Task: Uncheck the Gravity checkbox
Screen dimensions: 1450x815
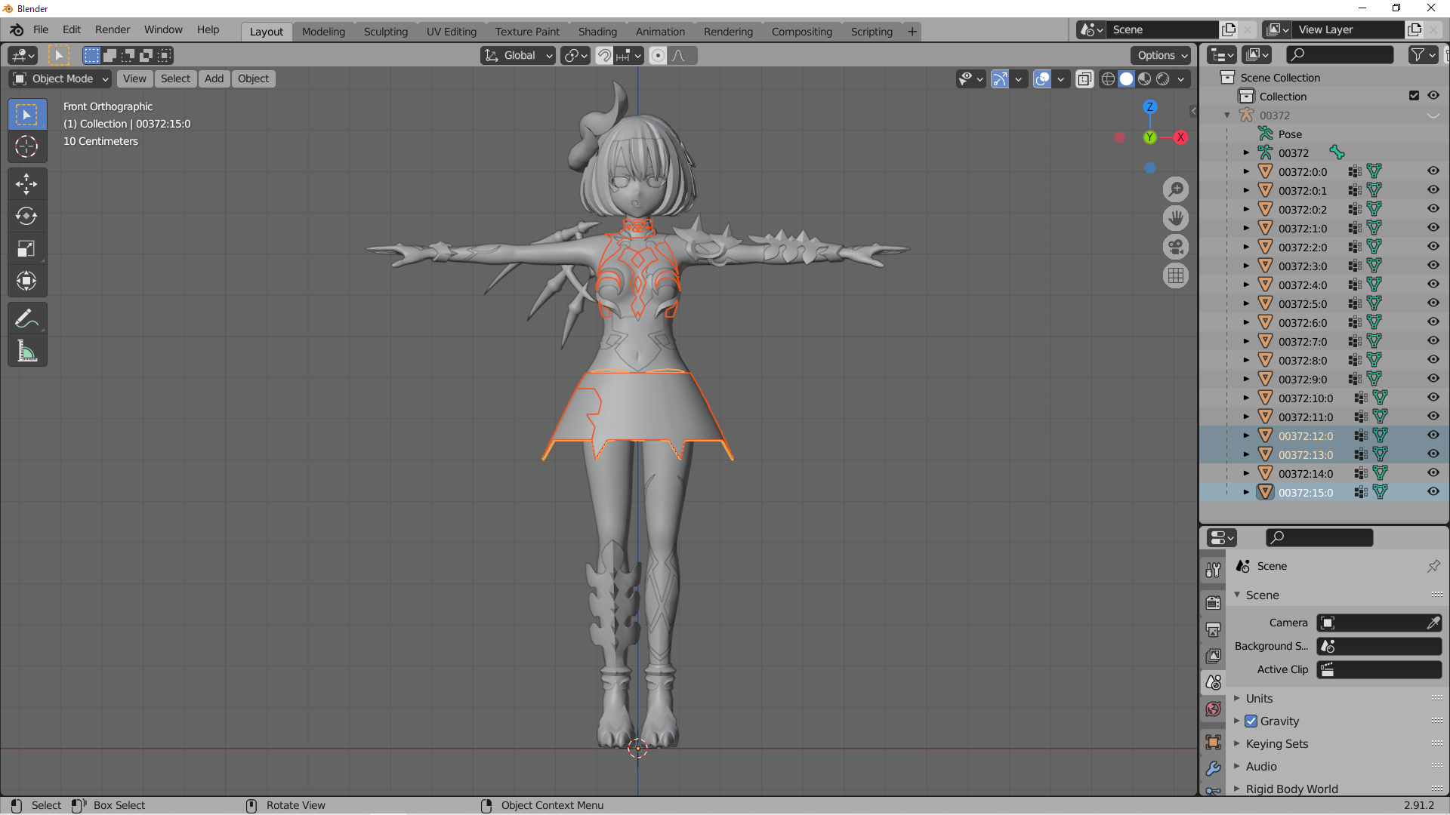Action: 1251,721
